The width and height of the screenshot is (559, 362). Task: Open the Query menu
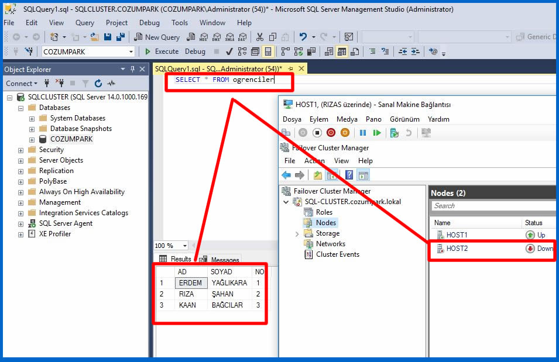point(85,23)
